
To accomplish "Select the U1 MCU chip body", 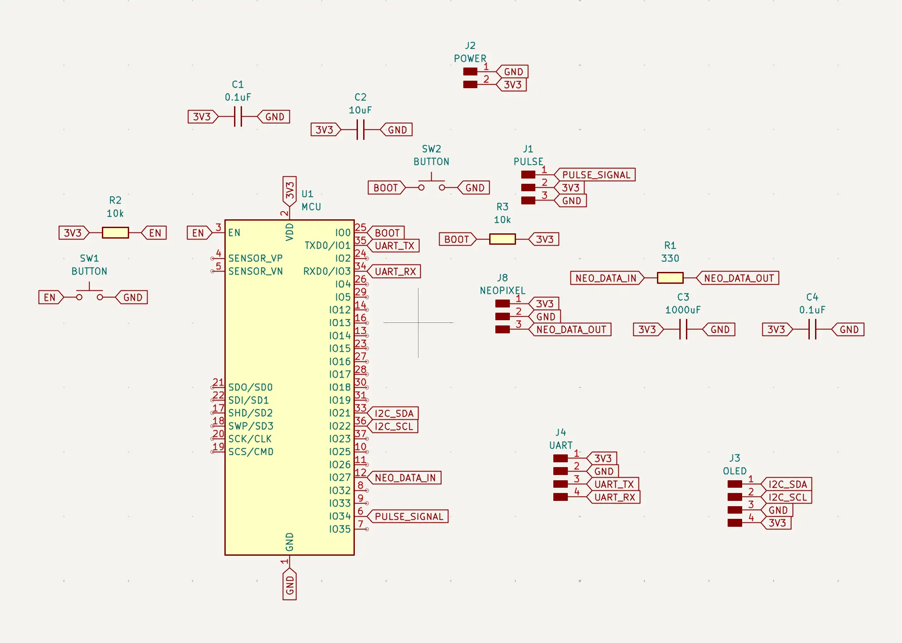I will tap(289, 388).
